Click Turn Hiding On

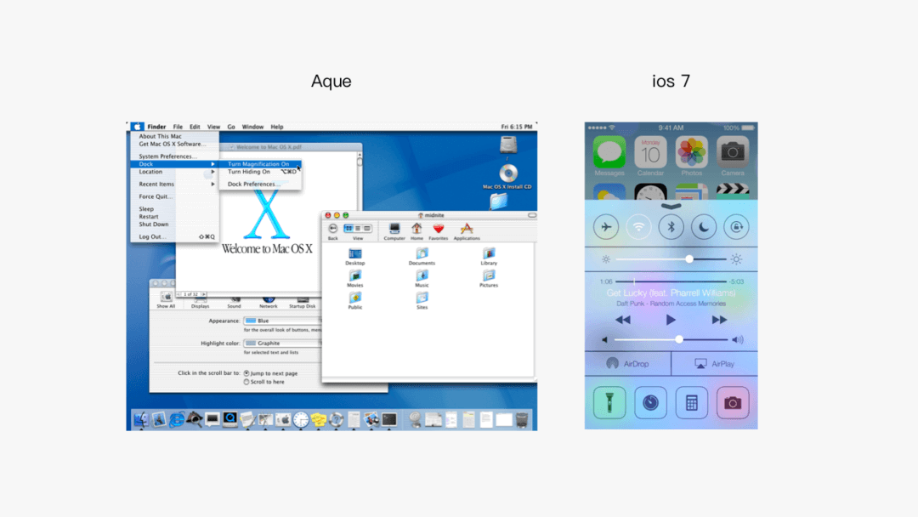coord(261,172)
